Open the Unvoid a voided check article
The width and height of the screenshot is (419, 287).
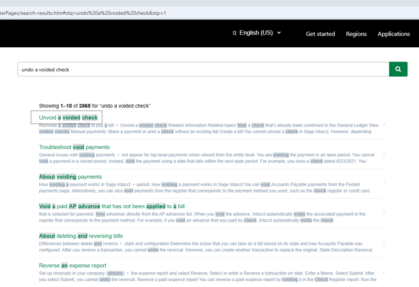pos(68,118)
